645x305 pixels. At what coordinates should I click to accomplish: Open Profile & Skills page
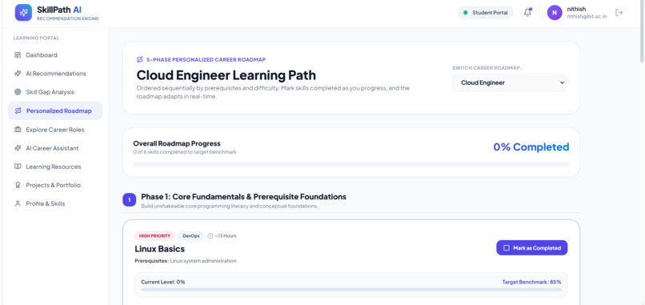(55, 204)
